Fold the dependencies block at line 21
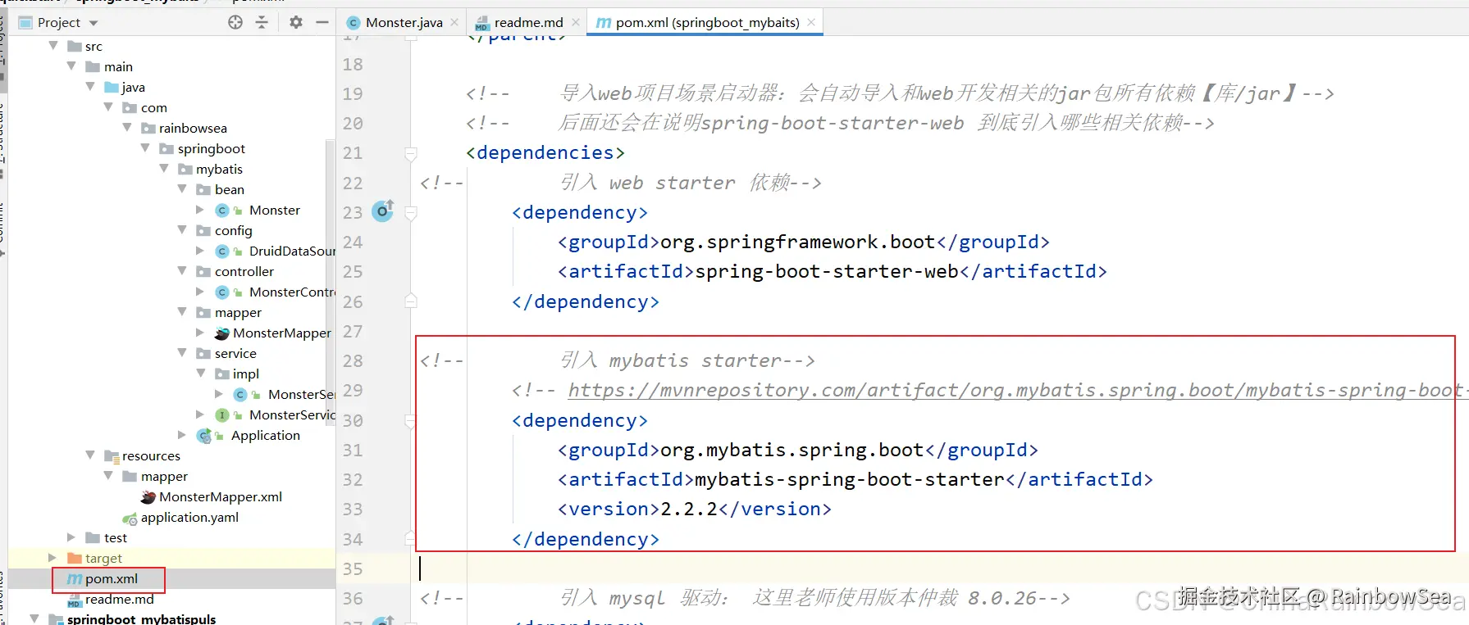The height and width of the screenshot is (625, 1469). [411, 153]
